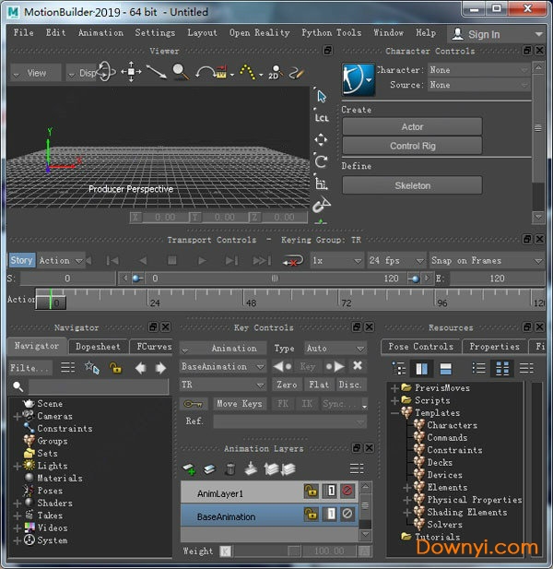
Task: Toggle solo on BaseAnimation layer
Action: 330,514
